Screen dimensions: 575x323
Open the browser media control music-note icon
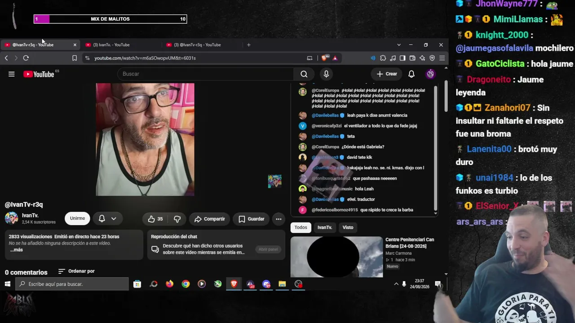pos(393,58)
